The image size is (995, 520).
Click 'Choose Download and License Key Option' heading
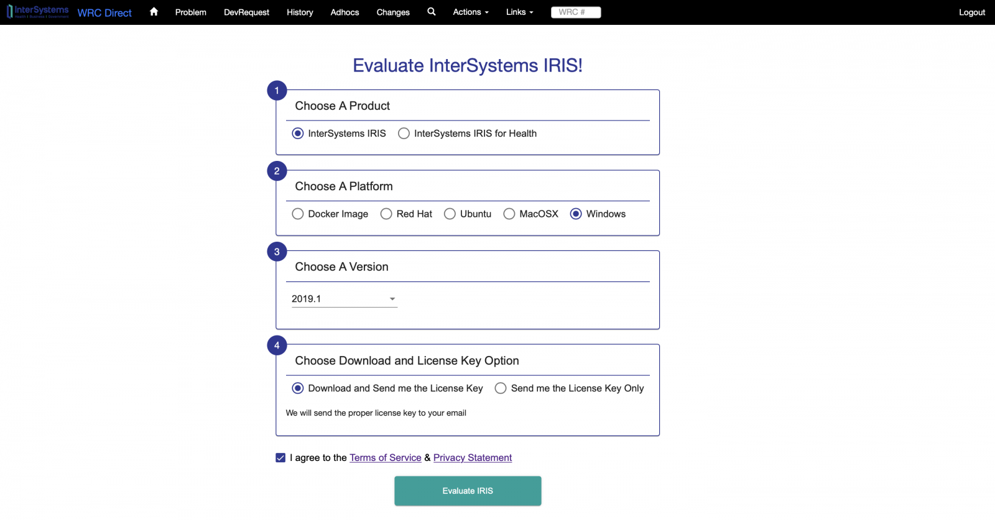[407, 361]
